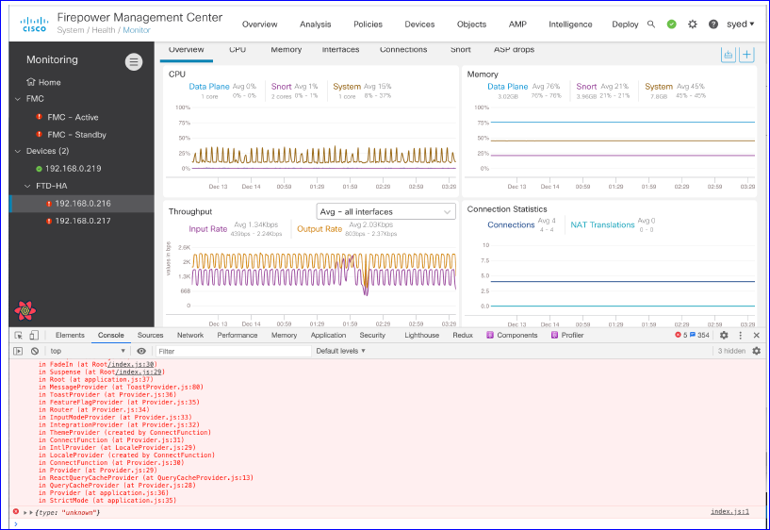This screenshot has width=770, height=530.
Task: Switch to the Snort dashboard tab
Action: 461,50
